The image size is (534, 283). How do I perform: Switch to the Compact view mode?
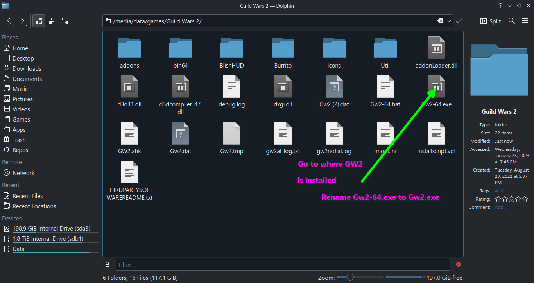click(52, 21)
